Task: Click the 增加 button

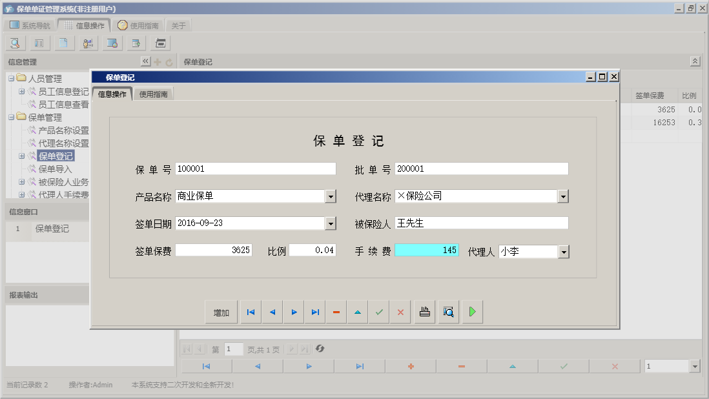Action: (x=221, y=312)
